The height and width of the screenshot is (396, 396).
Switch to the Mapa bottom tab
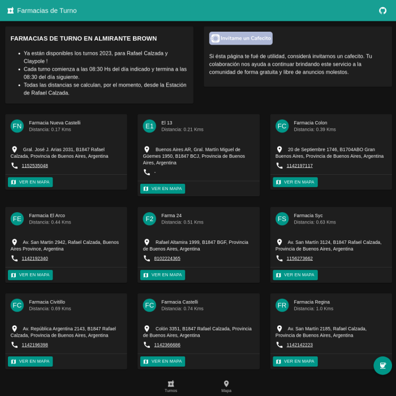pos(226,386)
